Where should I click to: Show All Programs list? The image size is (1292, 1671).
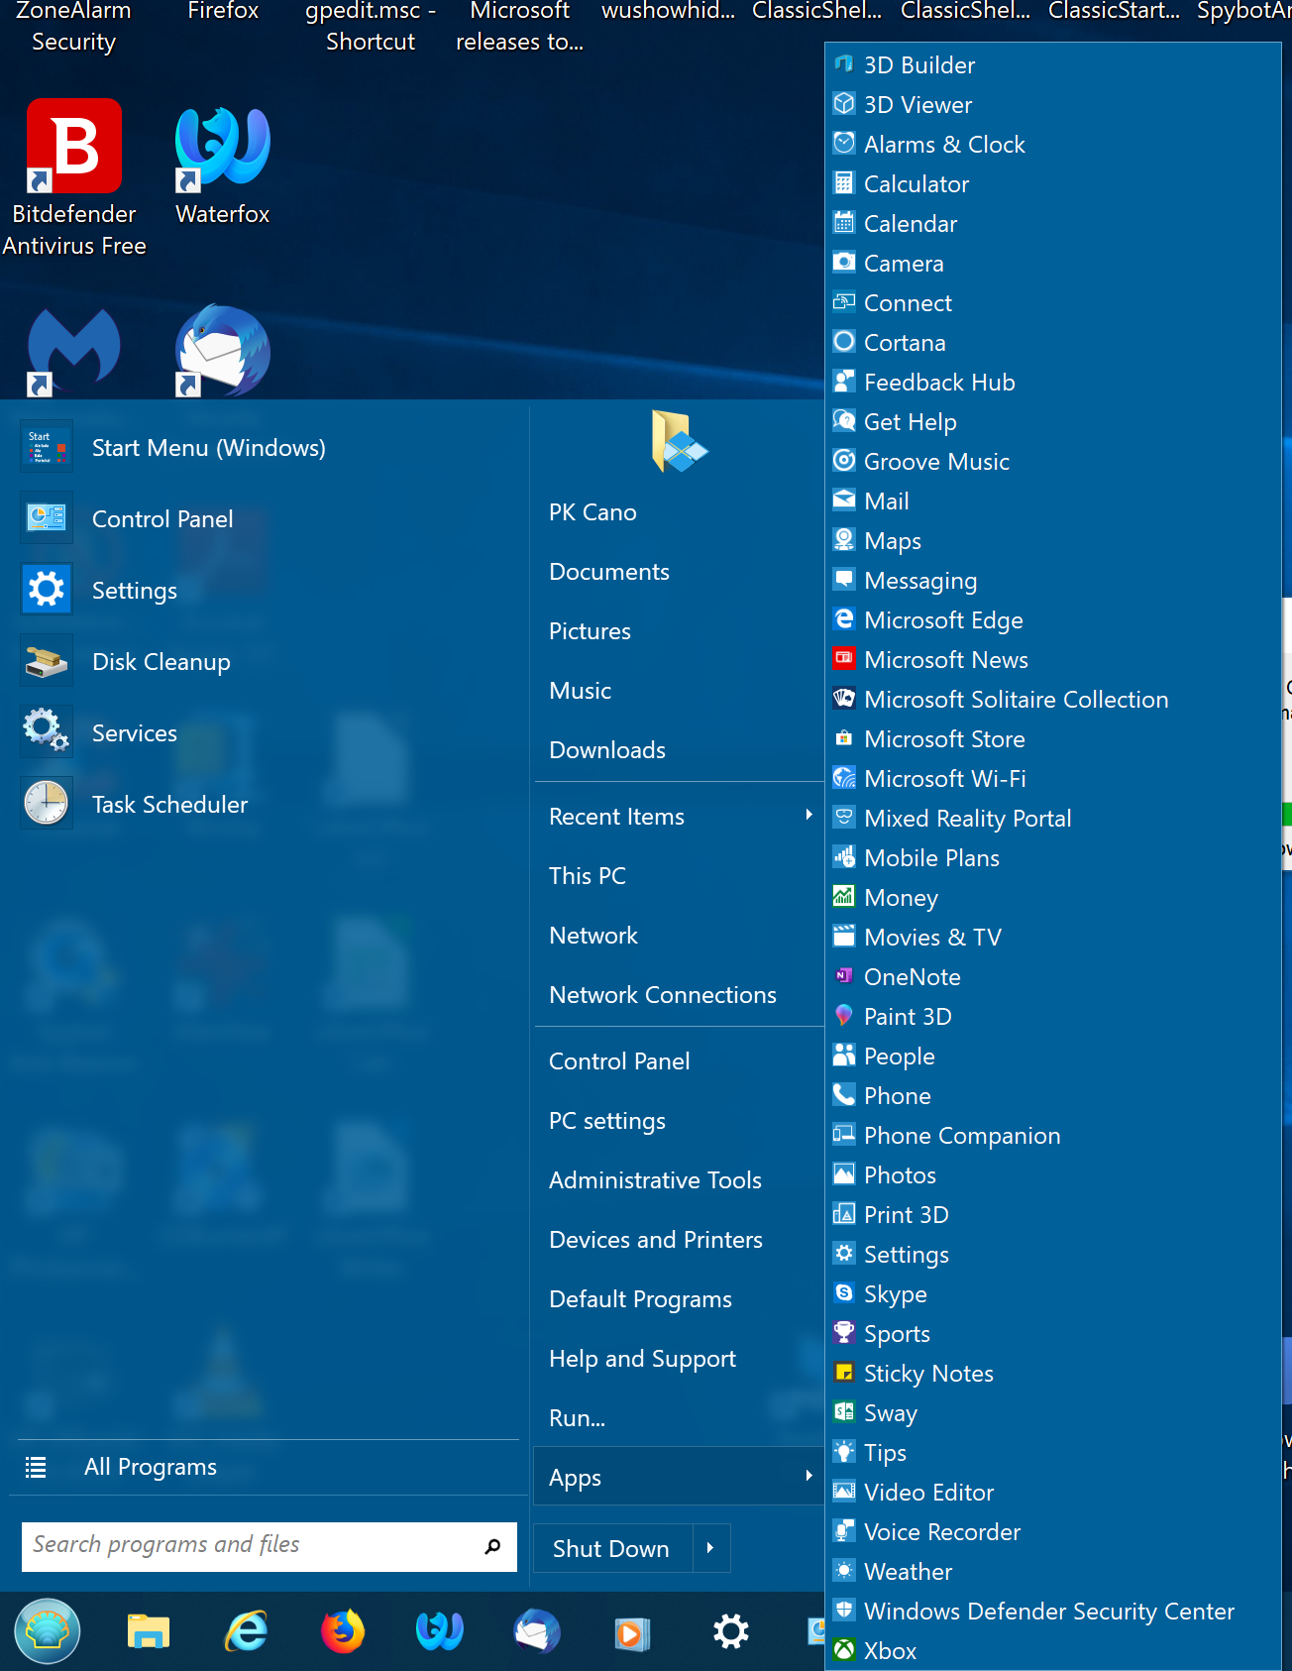coord(266,1467)
